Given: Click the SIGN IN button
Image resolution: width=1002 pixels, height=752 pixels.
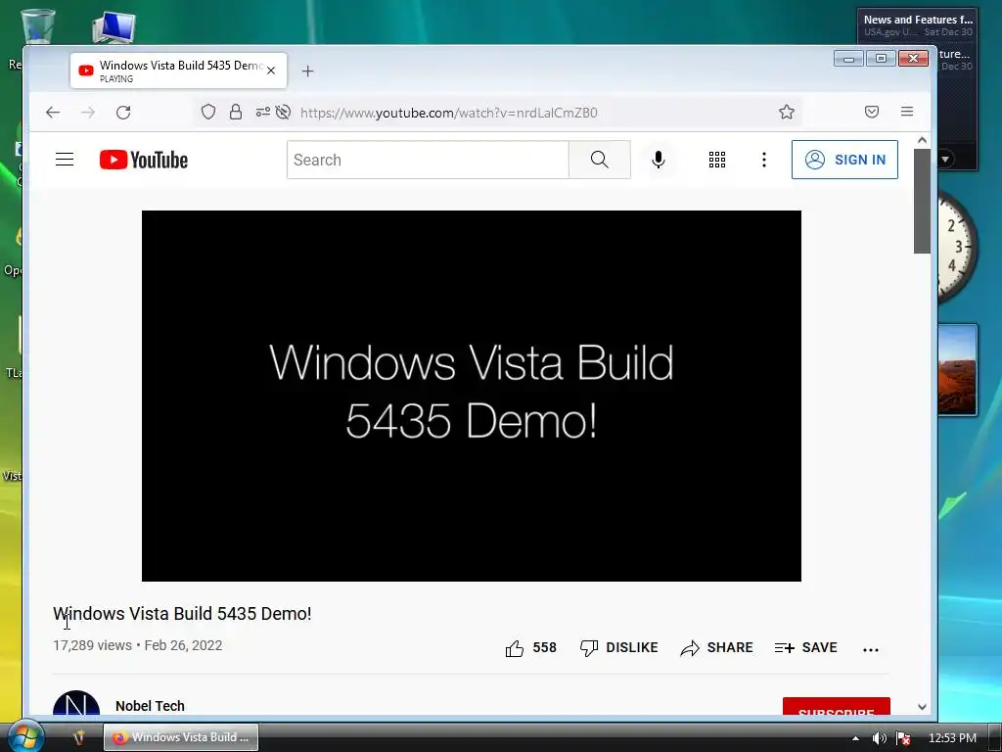Looking at the screenshot, I should tap(844, 160).
